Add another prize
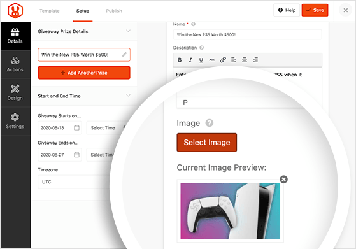The width and height of the screenshot is (356, 249). tap(84, 73)
